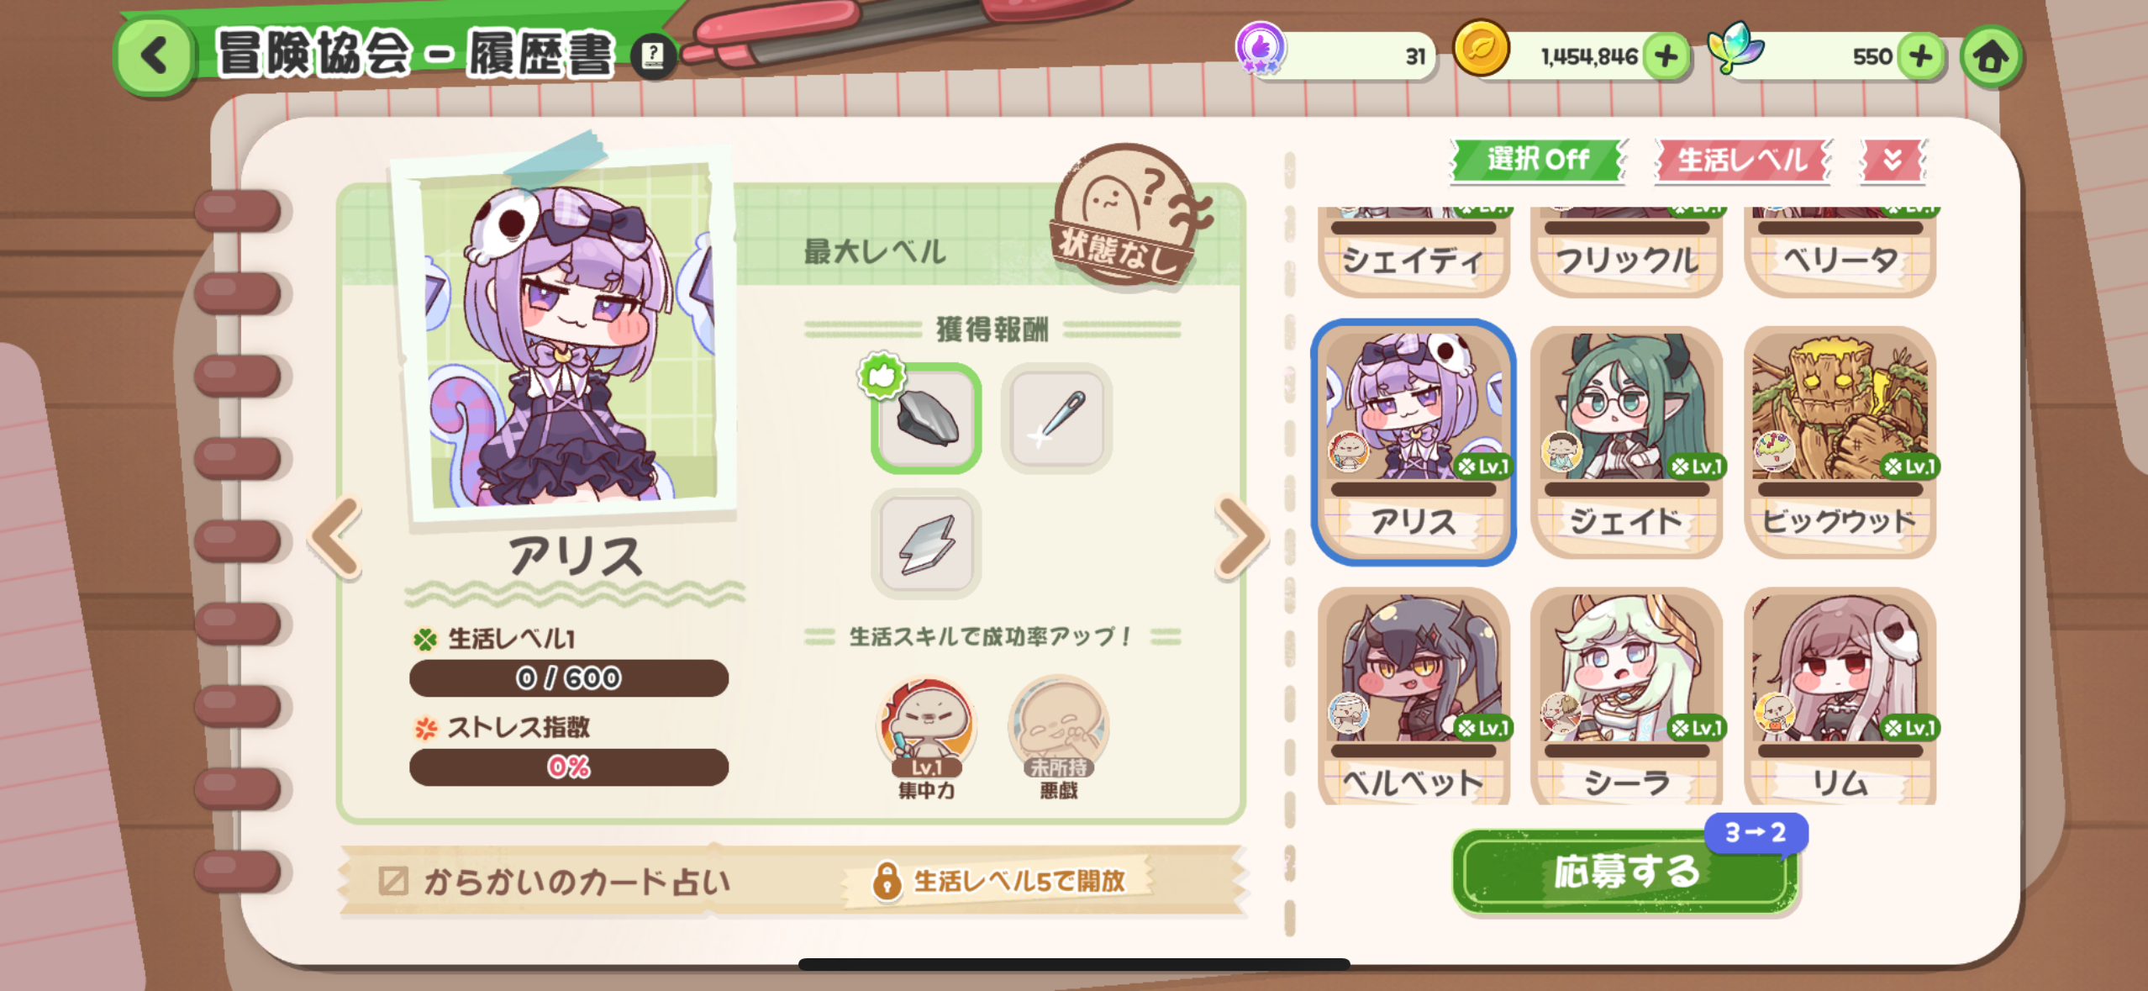Return home via the house icon
2148x991 pixels.
[x=1991, y=58]
